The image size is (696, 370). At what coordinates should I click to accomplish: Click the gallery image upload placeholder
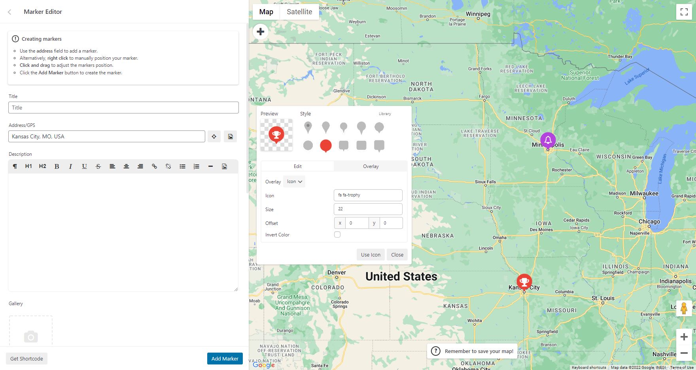tap(31, 331)
